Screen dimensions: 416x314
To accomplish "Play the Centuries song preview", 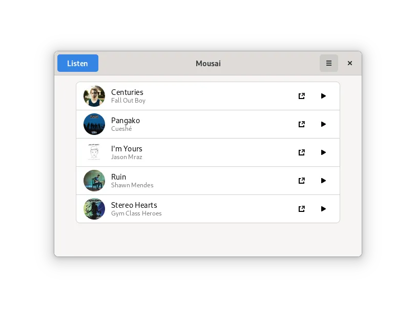I will point(323,96).
